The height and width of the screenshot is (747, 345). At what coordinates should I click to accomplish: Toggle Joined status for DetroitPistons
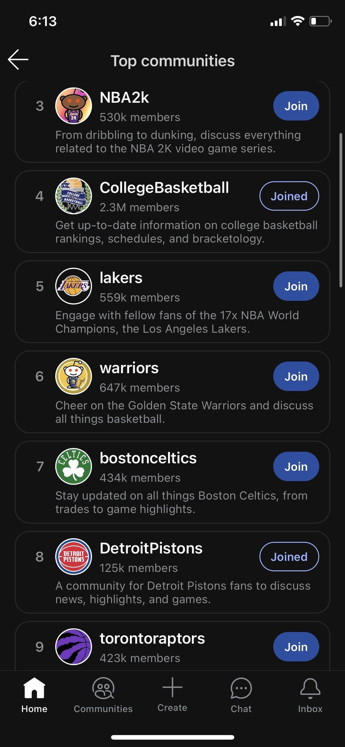(289, 557)
